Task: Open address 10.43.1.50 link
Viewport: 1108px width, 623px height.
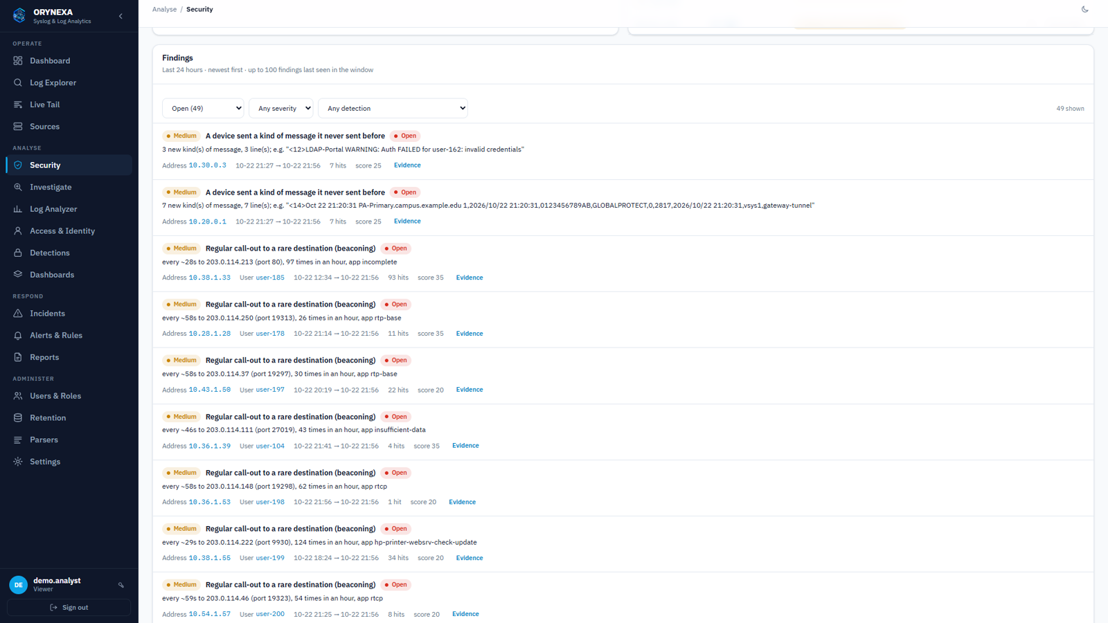Action: pos(210,390)
